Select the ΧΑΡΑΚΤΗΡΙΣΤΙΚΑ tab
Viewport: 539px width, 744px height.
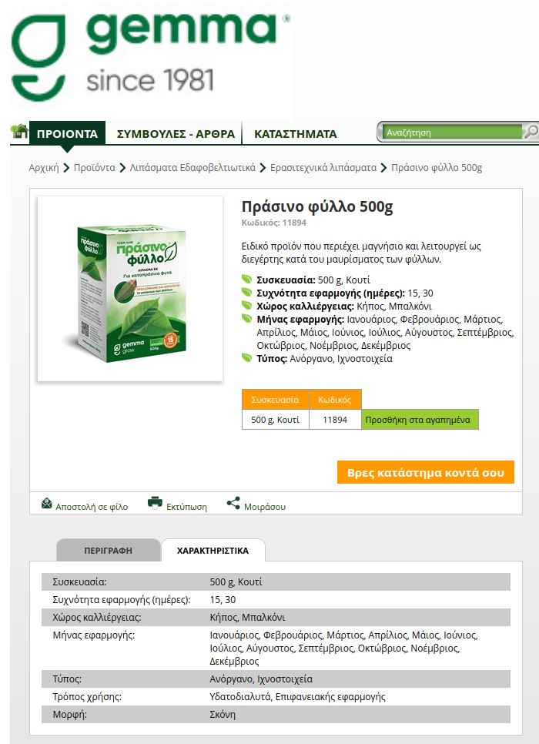(213, 551)
